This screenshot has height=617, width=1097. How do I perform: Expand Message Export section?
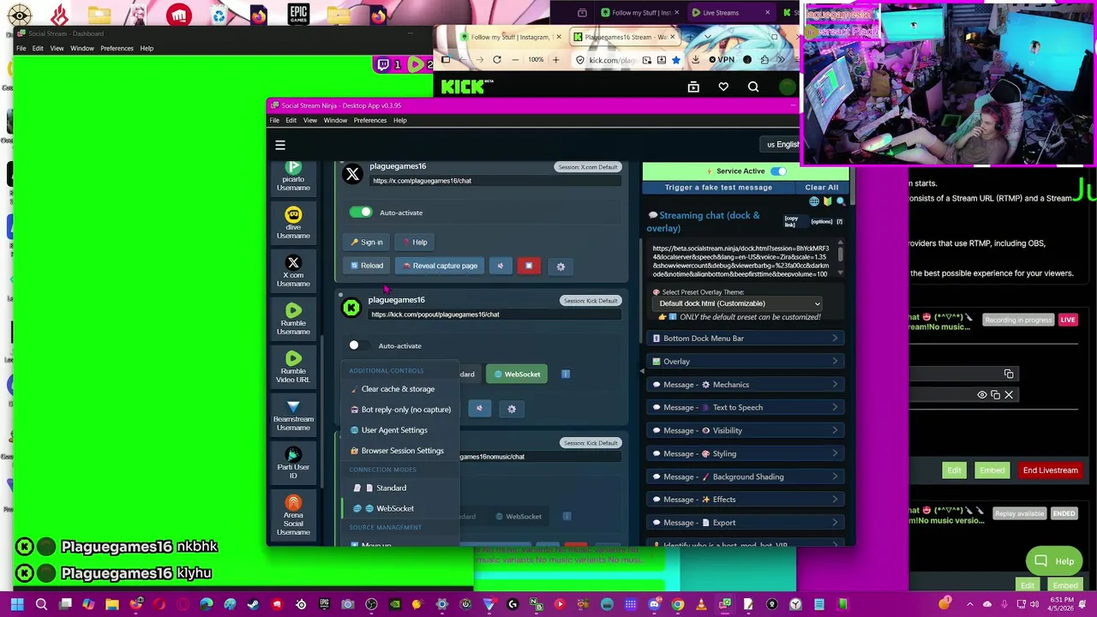(x=745, y=523)
